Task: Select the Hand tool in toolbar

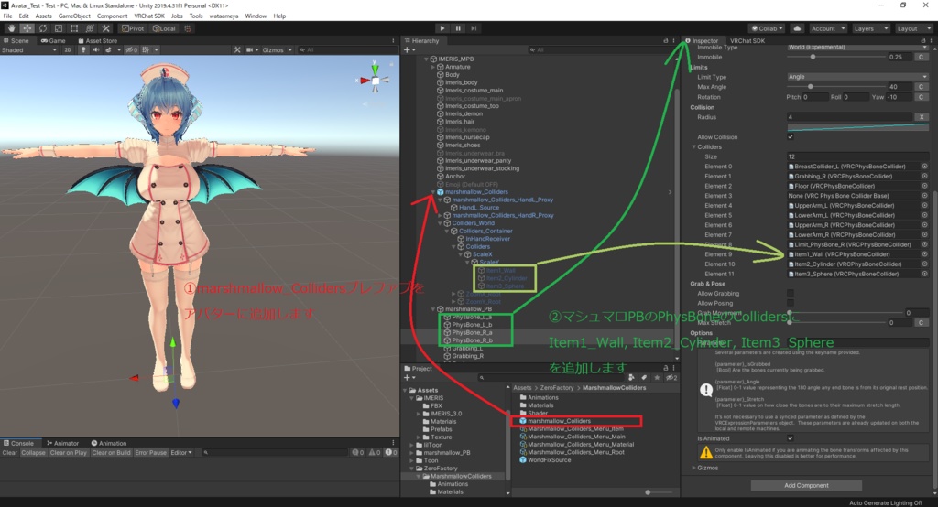Action: pyautogui.click(x=11, y=28)
